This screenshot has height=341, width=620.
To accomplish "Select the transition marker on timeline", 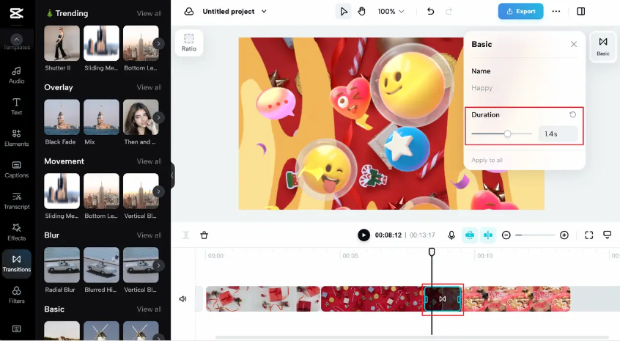I will 443,299.
